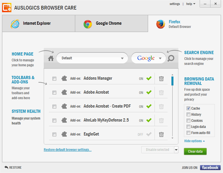Click the Auslogics Browser Care logo icon
223x173 pixels.
(x=7, y=8)
